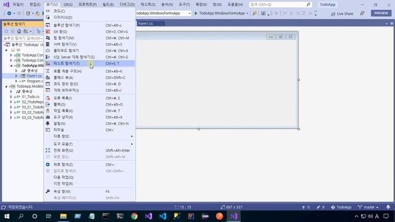The image size is (395, 222).
Task: Open the blue Visual Studio Code icon on the taskbar
Action: click(x=162, y=216)
